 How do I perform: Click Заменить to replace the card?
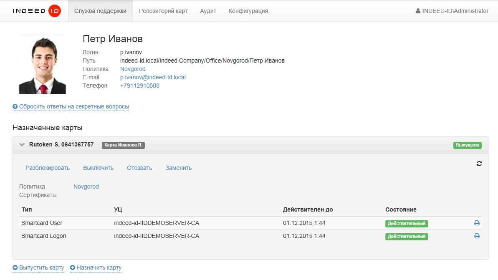(x=178, y=168)
